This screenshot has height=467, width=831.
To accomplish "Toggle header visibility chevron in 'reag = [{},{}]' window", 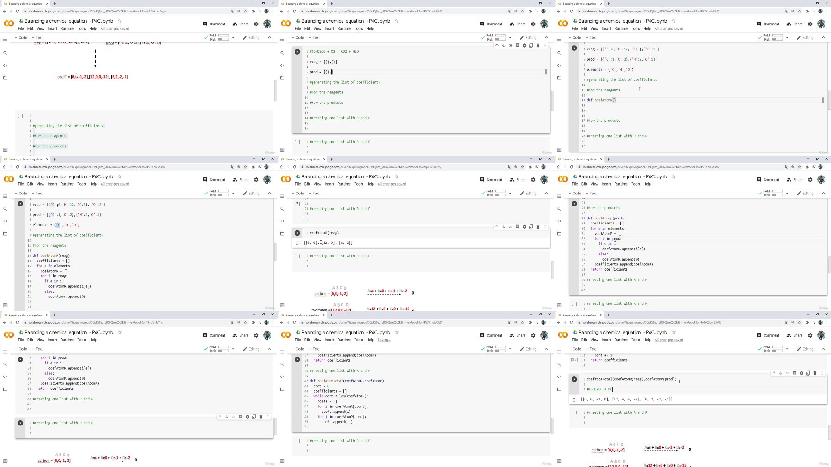I will 546,37.
